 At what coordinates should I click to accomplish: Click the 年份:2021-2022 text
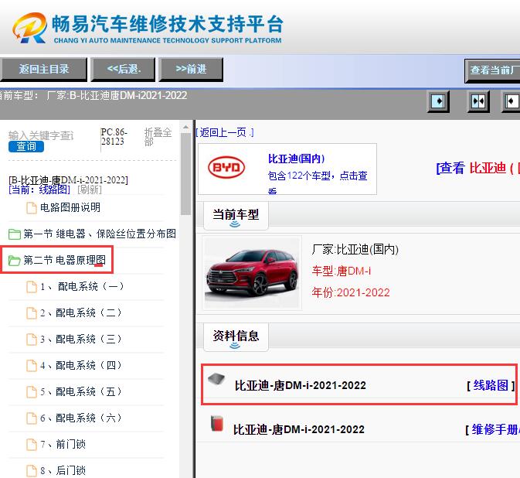point(351,293)
